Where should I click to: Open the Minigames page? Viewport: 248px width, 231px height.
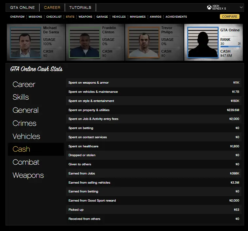138,17
